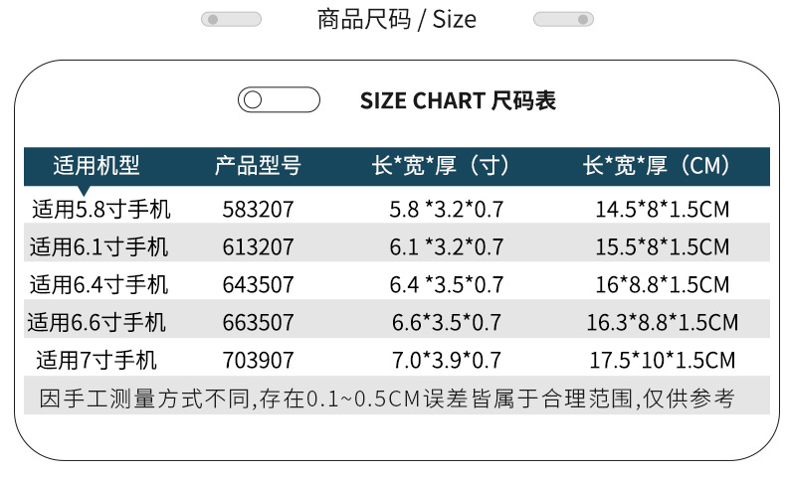Select the 适用6.6寸手机 row label
The height and width of the screenshot is (478, 786).
[97, 322]
